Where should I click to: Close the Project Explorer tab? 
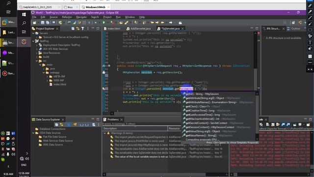pos(57,29)
